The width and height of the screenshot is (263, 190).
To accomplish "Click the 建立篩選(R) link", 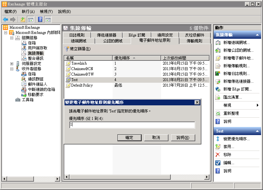I will (x=80, y=49).
